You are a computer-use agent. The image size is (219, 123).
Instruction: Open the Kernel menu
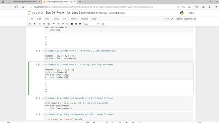(74, 19)
